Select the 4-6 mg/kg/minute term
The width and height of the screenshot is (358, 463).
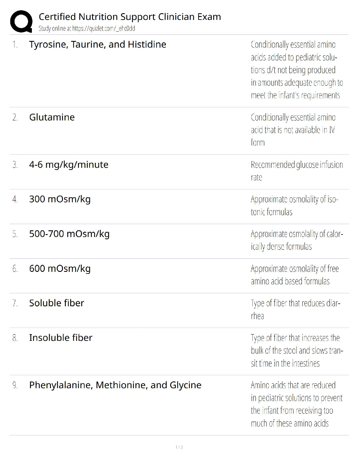68,165
